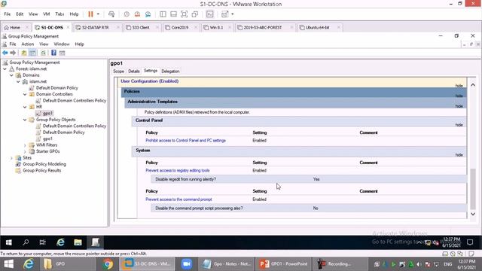Screen dimensions: 482x271
Task: Open the pause button dropdown arrow
Action: [98, 14]
